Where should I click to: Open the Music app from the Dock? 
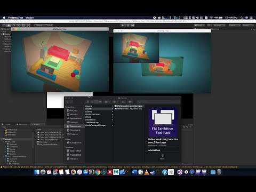79,172
